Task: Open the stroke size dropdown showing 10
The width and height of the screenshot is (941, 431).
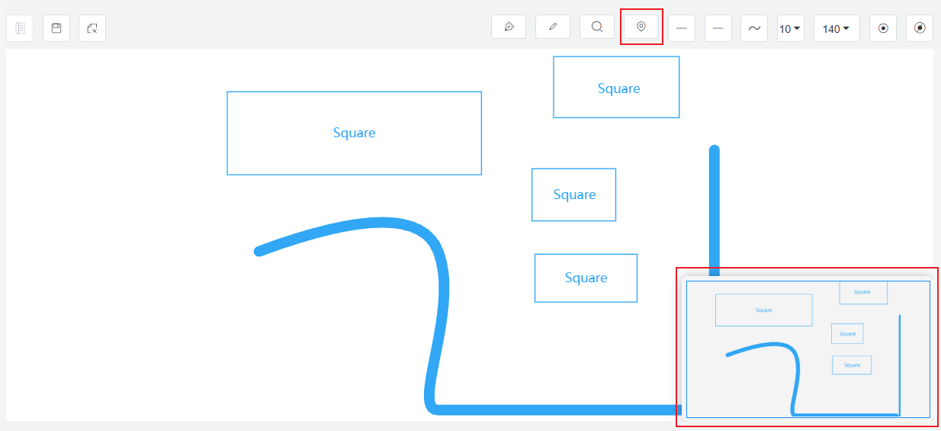Action: tap(790, 28)
